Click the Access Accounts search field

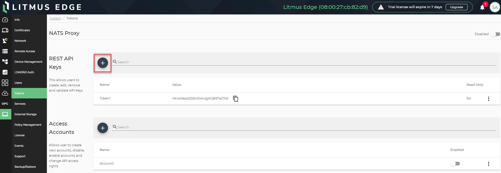[304, 127]
